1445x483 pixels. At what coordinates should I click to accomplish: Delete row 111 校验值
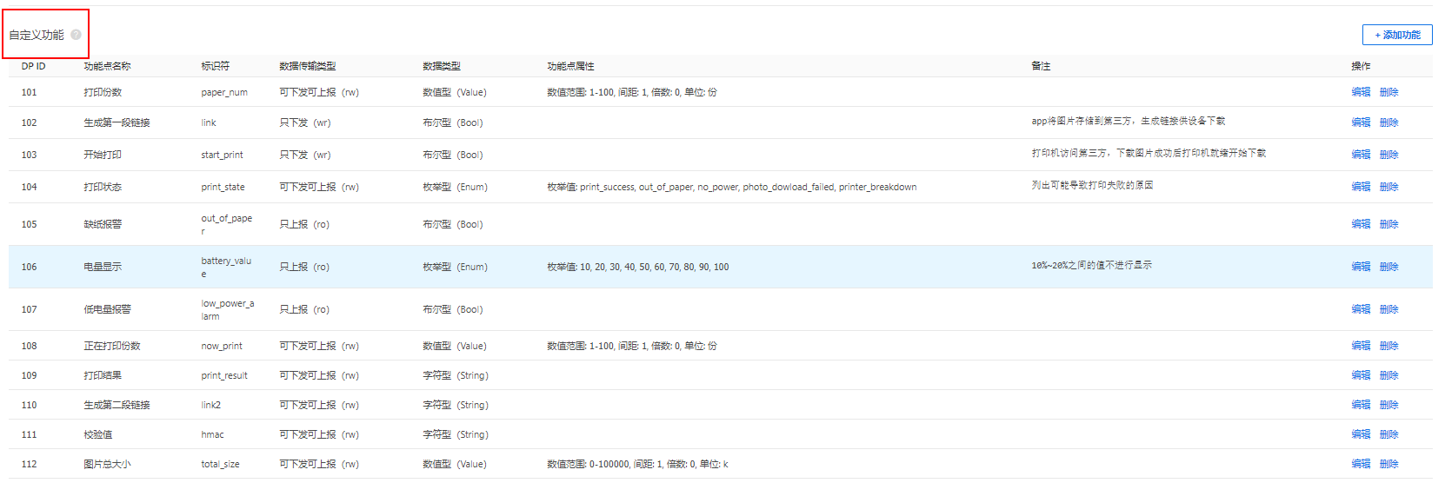pos(1388,434)
